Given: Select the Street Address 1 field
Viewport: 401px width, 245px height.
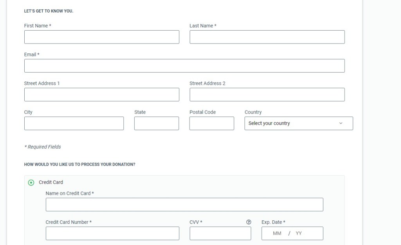Looking at the screenshot, I should pos(101,94).
